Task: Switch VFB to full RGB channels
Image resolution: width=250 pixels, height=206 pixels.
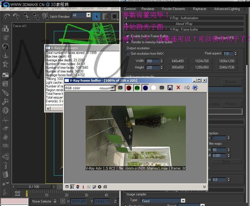Action: (120, 88)
